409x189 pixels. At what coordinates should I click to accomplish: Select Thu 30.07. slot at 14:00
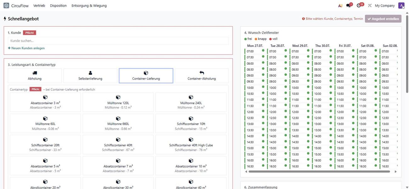pyautogui.click(x=323, y=136)
